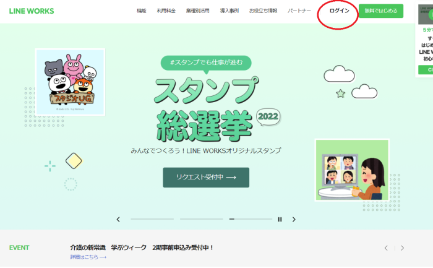Click the 無料ではじめる button
This screenshot has width=433, height=268.
[381, 11]
